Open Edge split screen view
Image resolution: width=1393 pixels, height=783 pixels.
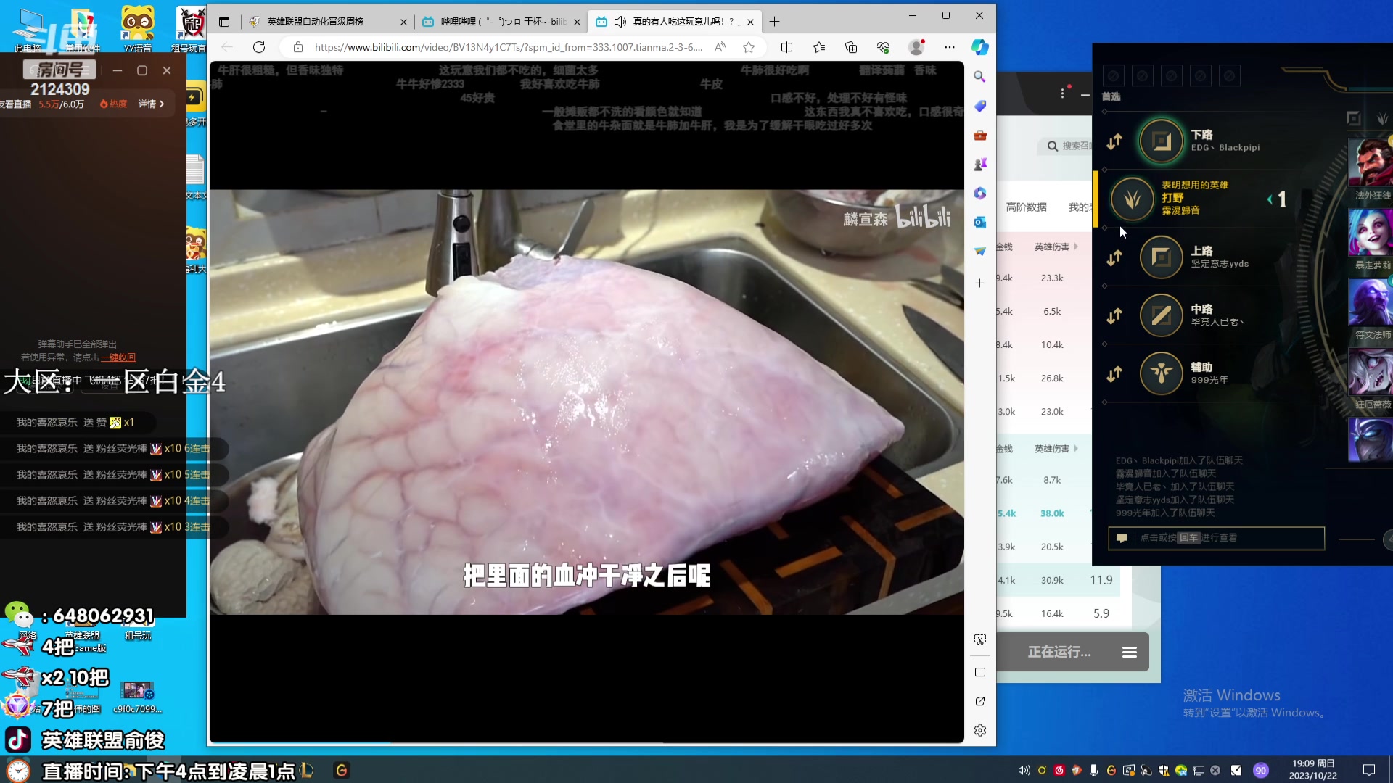point(786,47)
